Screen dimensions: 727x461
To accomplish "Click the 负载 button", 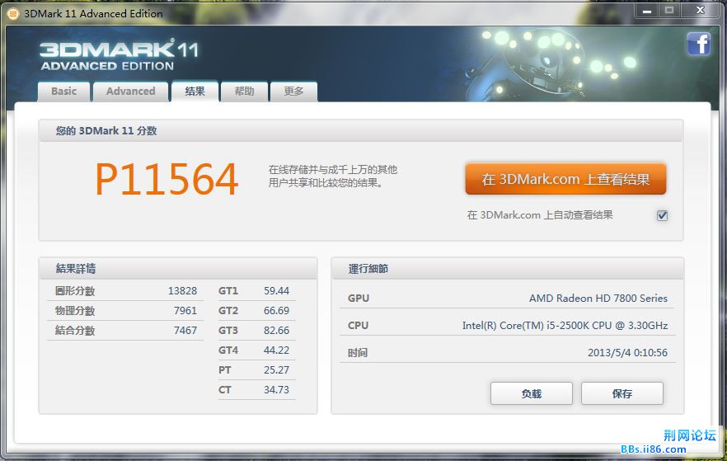I will tap(531, 393).
